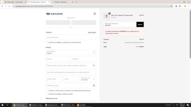Screen dimensions: 191x107
Task: Switch to Verify Codes SimplyCodes tab
Action: (15, 2)
